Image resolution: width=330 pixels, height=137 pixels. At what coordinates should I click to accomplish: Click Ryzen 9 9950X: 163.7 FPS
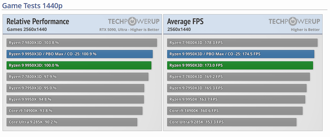click(236, 100)
